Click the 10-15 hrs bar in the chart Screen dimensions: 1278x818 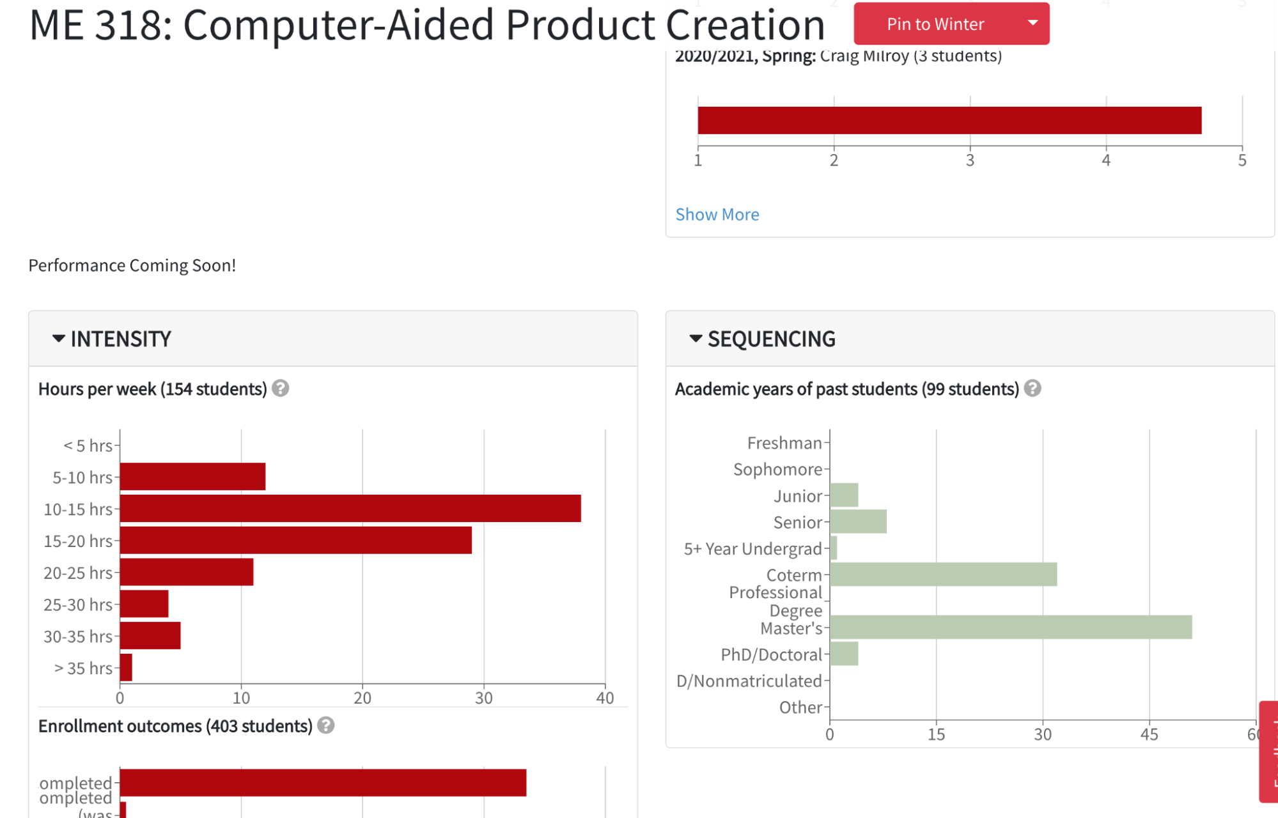point(350,509)
